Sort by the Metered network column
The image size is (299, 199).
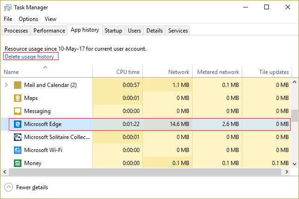[x=217, y=72]
